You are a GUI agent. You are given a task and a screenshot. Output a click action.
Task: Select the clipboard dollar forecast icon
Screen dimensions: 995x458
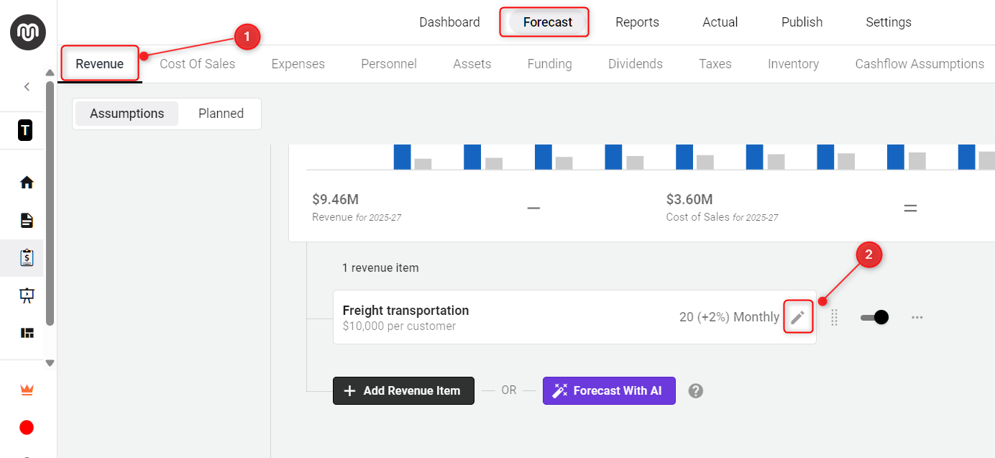pos(27,257)
